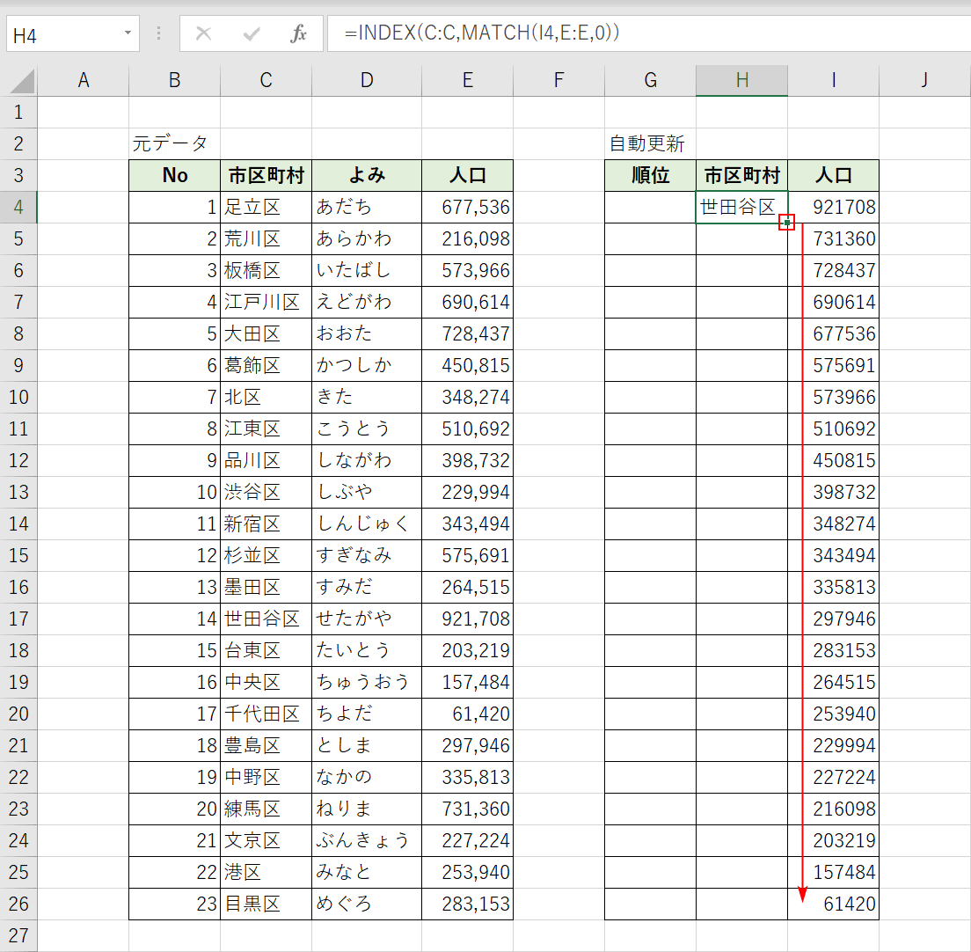Click the cell reading めぐろ

click(367, 904)
